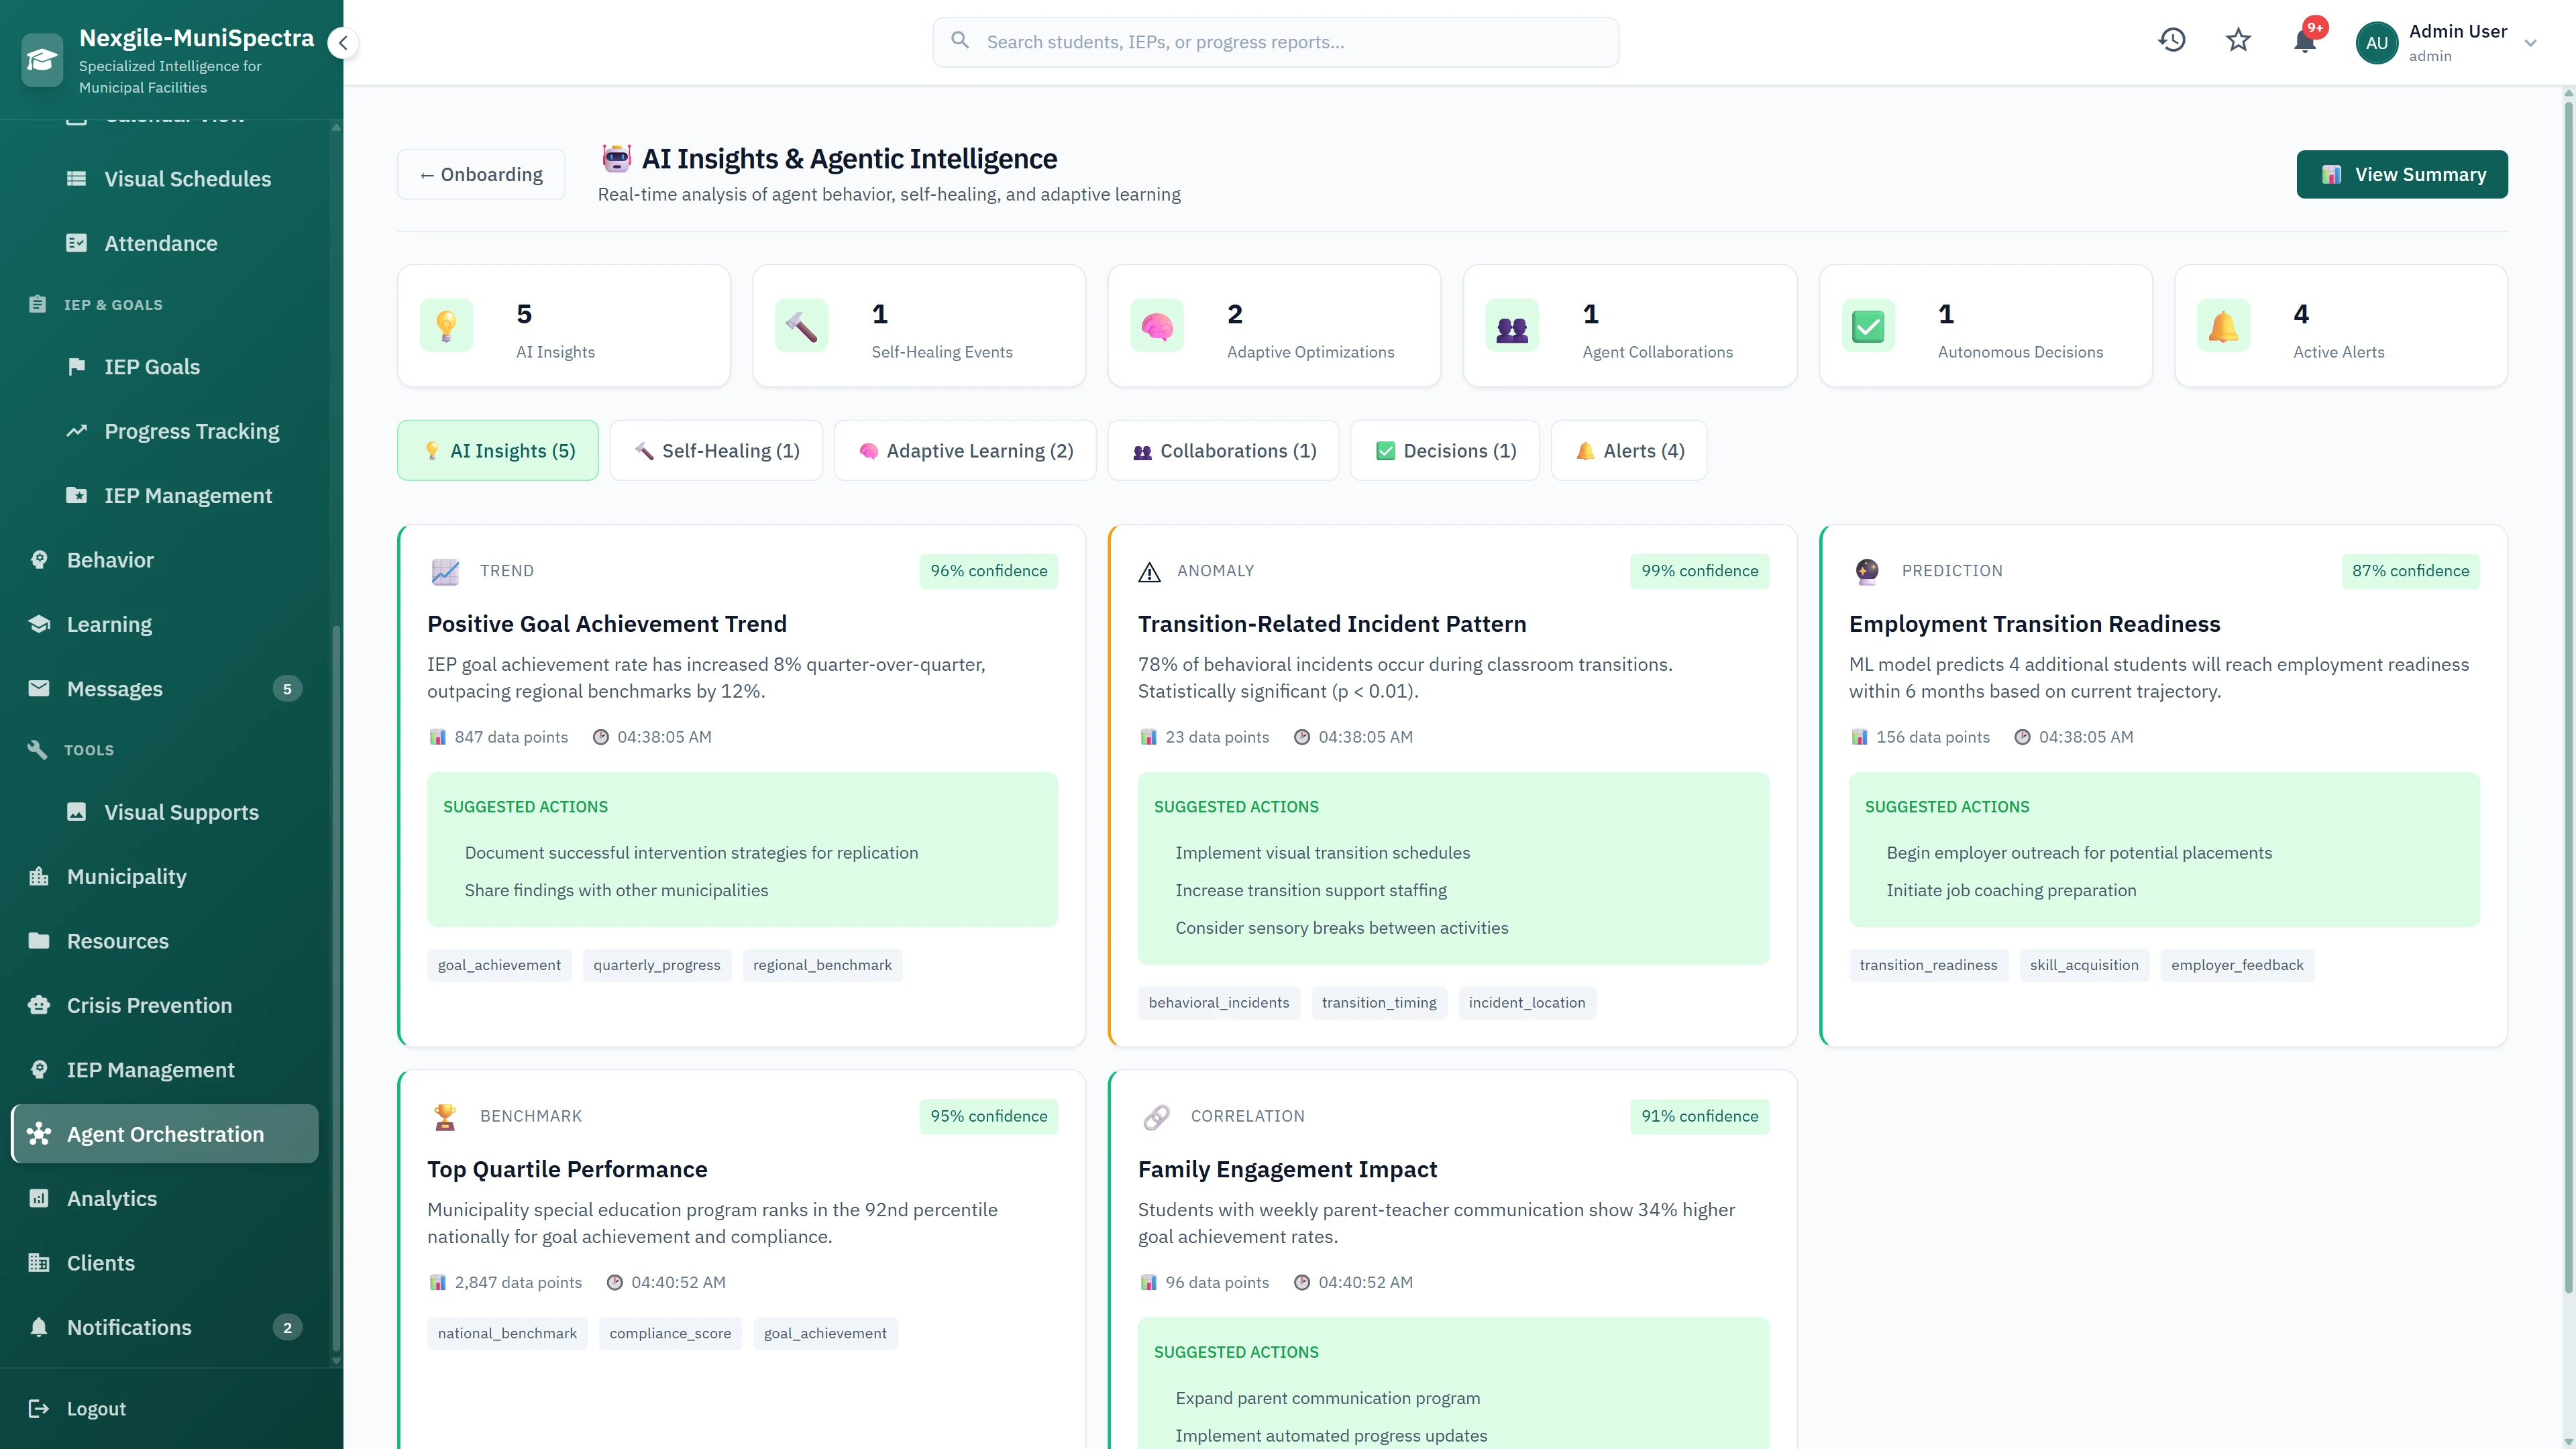The image size is (2576, 1449).
Task: Open the Crisis Prevention section
Action: pos(150,1005)
